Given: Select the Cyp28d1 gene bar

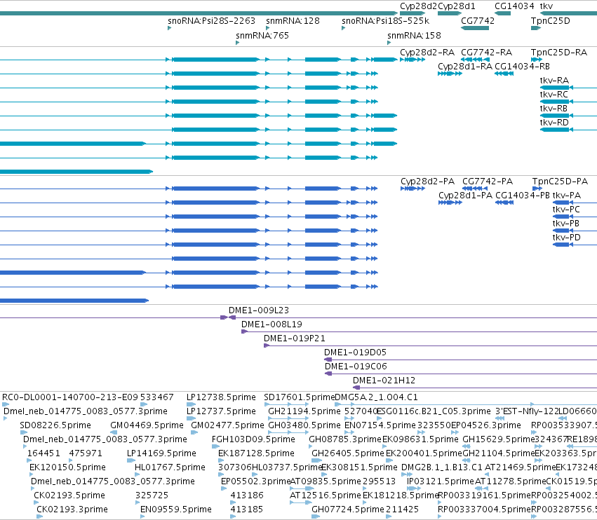Looking at the screenshot, I should (450, 13).
